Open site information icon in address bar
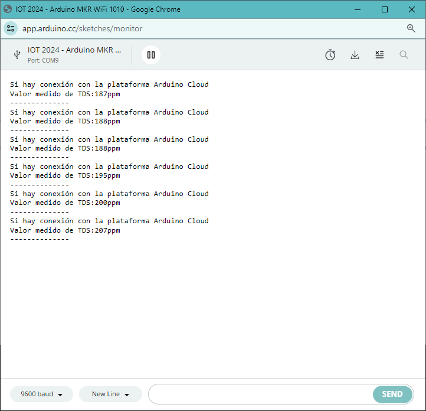 pos(11,28)
